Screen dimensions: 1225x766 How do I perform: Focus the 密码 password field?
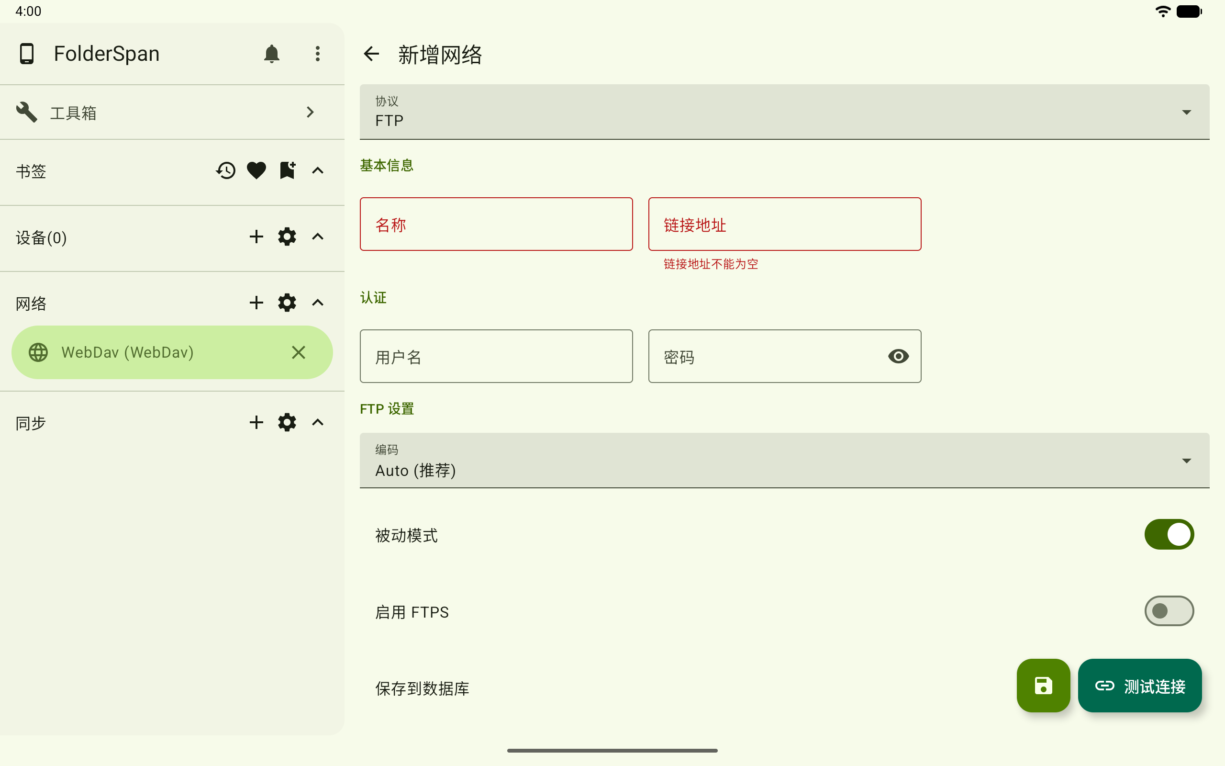click(785, 356)
